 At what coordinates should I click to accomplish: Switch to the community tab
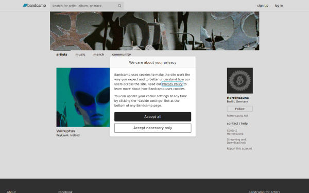pyautogui.click(x=122, y=55)
